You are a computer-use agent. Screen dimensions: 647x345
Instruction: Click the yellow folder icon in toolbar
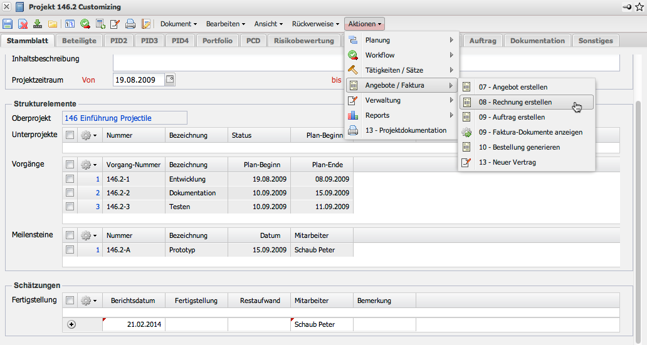(x=53, y=24)
